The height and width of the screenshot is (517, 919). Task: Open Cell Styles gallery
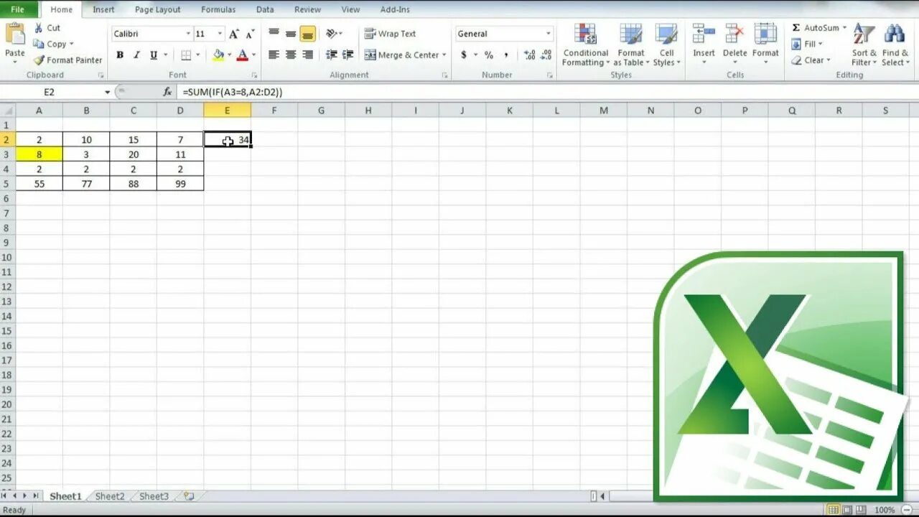[666, 45]
